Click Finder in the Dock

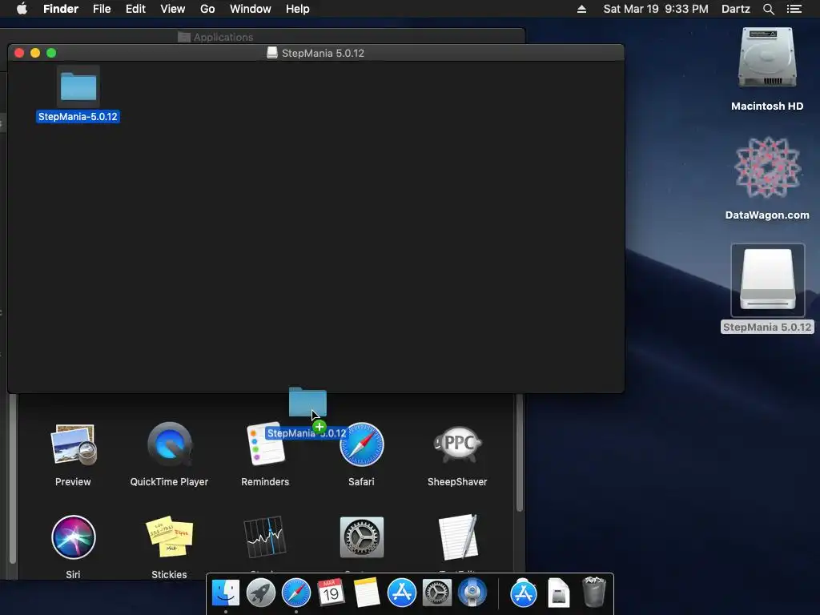(226, 593)
